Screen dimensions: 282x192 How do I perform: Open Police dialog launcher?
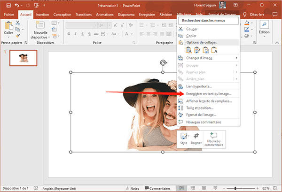134,43
